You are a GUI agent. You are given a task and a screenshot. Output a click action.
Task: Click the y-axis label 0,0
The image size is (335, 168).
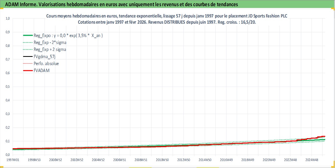pos(7,155)
